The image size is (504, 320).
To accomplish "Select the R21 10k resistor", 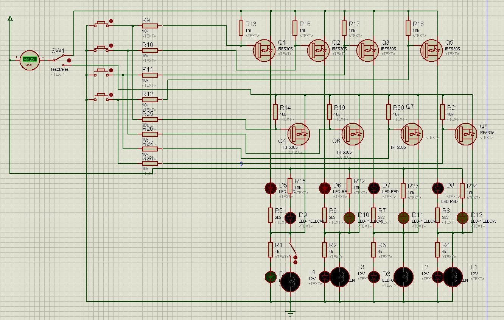I will click(442, 112).
